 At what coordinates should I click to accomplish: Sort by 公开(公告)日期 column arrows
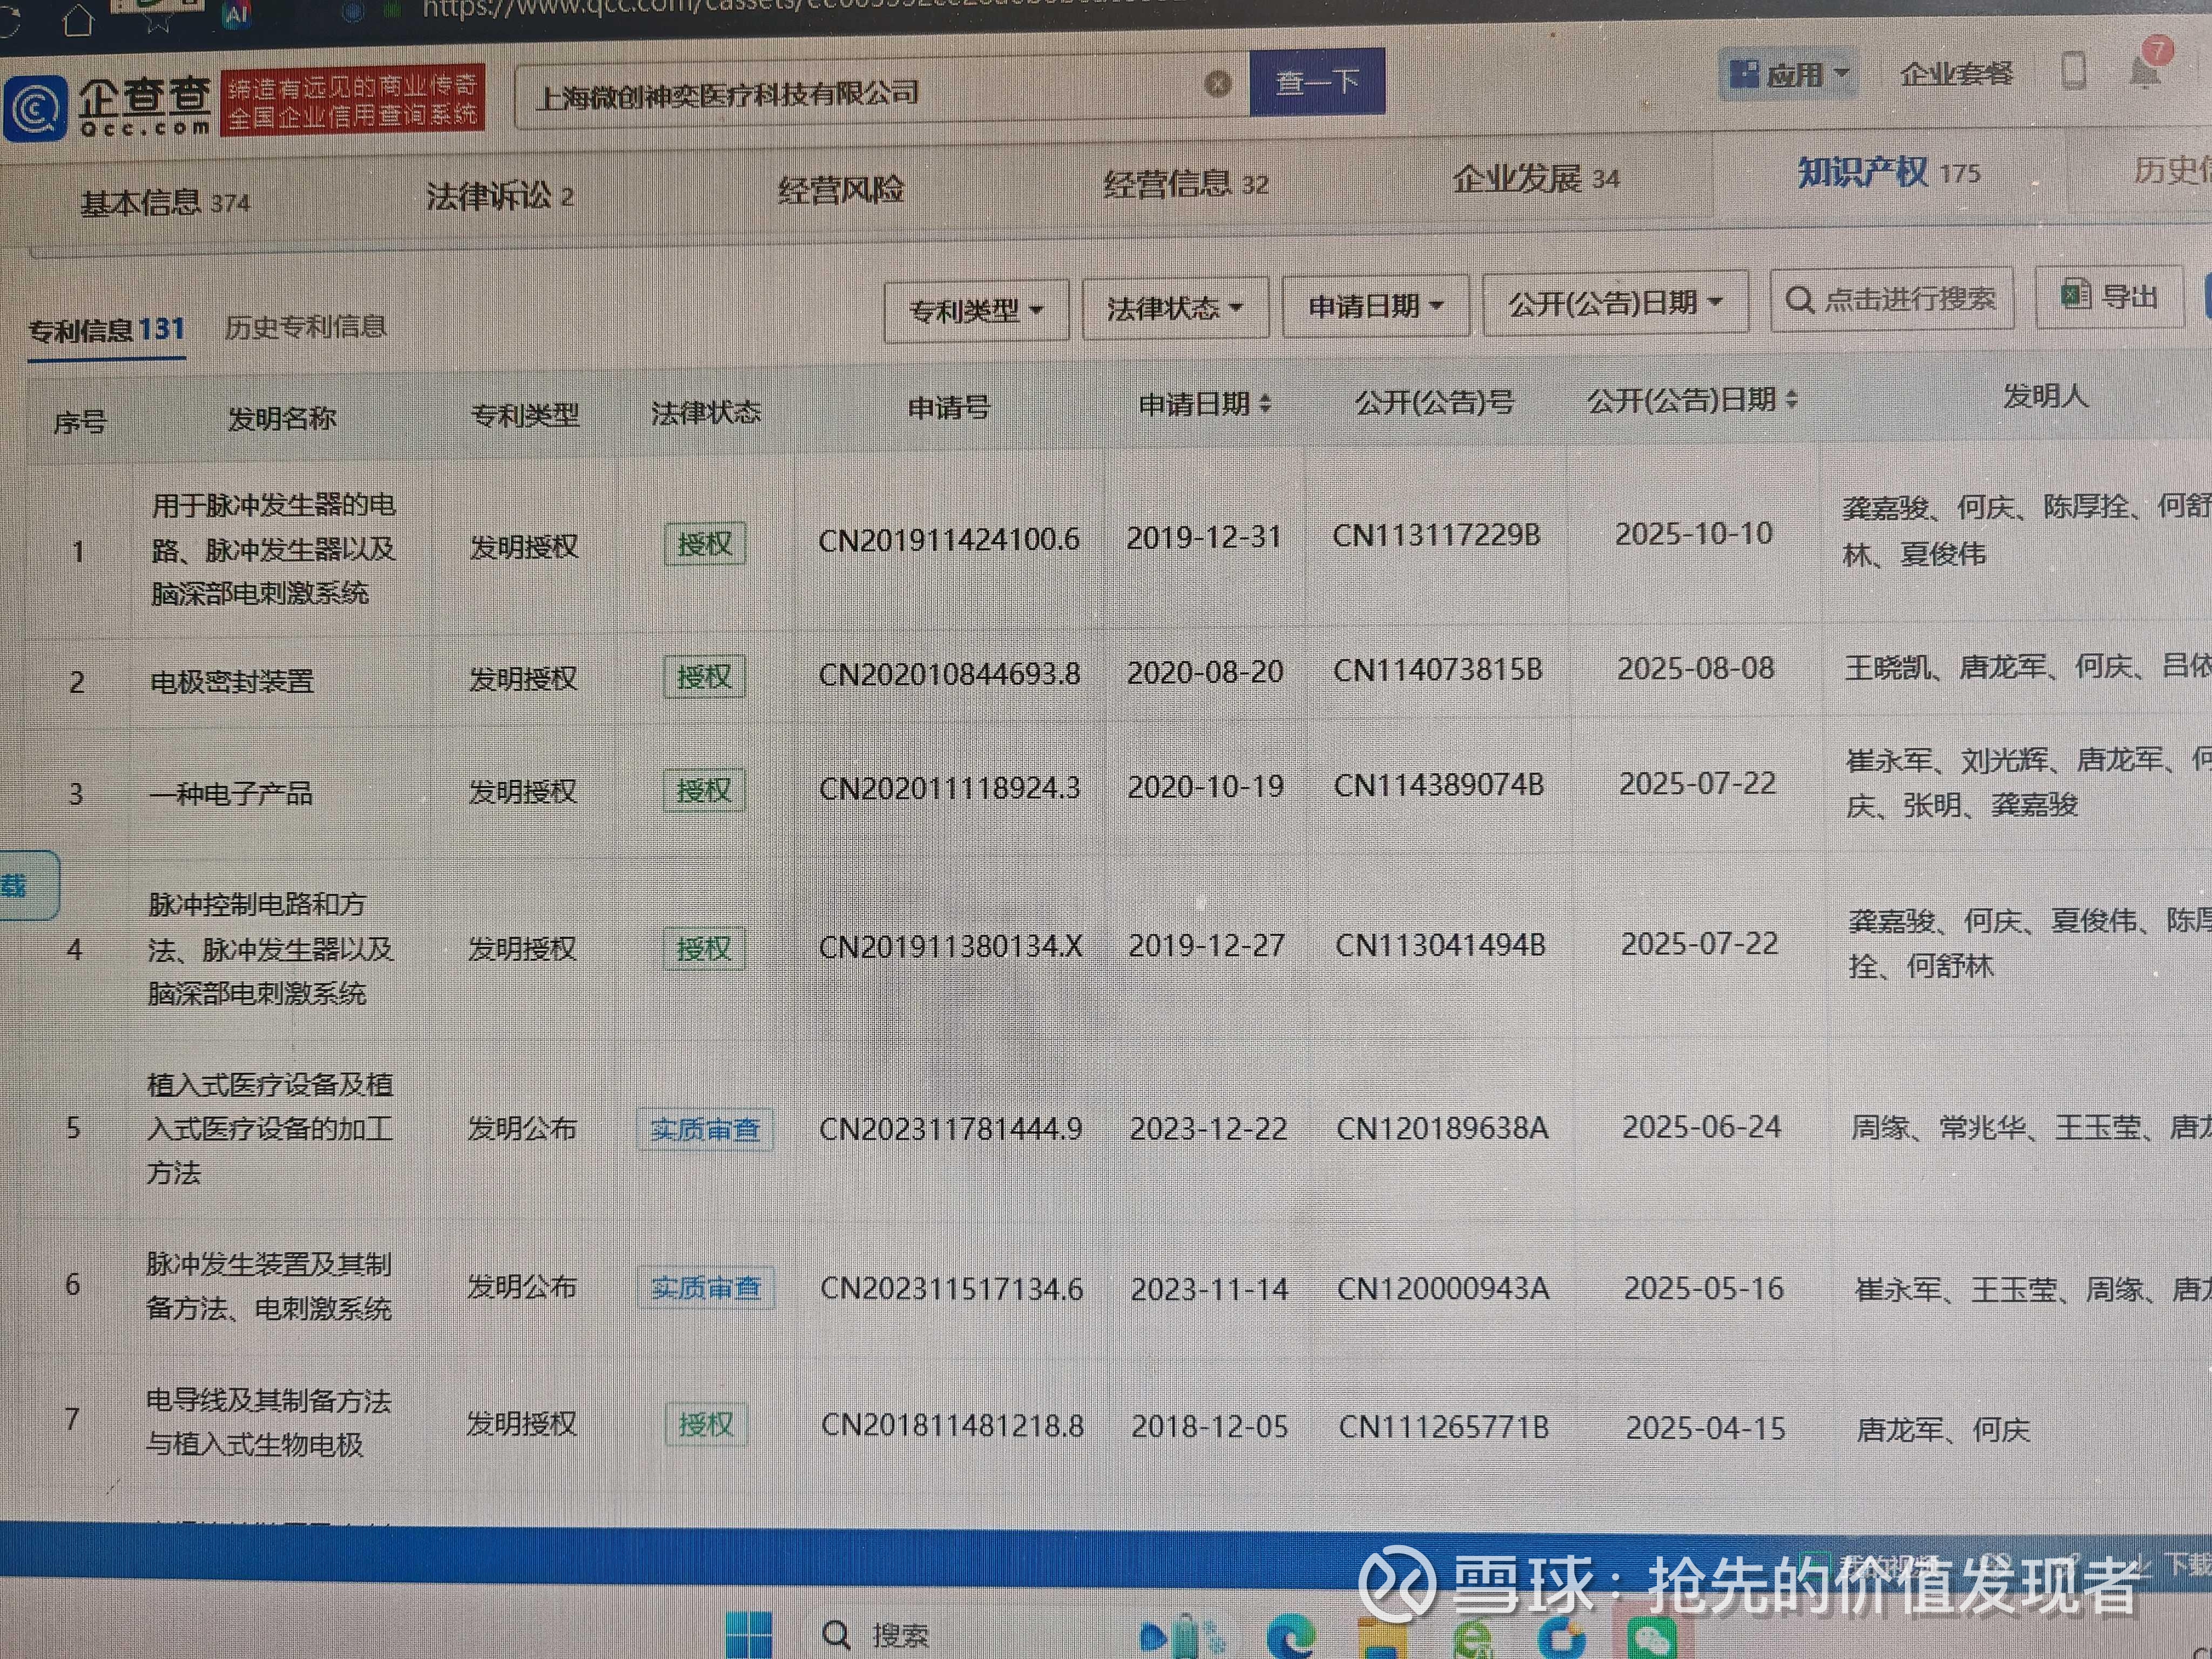click(1791, 399)
